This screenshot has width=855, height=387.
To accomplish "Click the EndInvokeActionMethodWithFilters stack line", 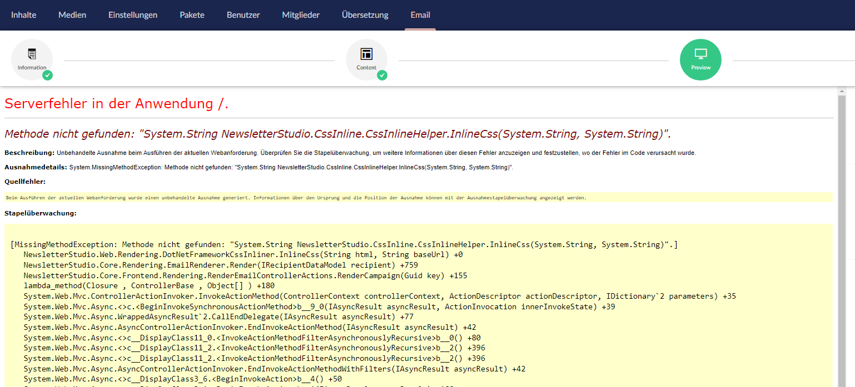I will (x=275, y=369).
